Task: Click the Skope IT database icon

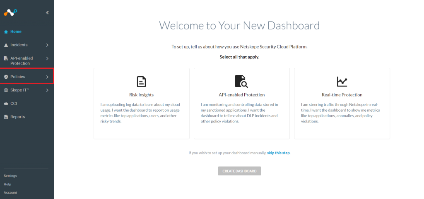Action: 6,91
